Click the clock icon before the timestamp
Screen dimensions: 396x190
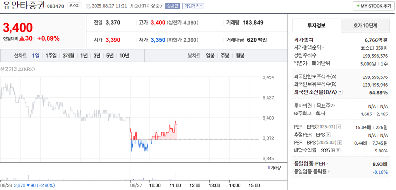click(x=88, y=6)
